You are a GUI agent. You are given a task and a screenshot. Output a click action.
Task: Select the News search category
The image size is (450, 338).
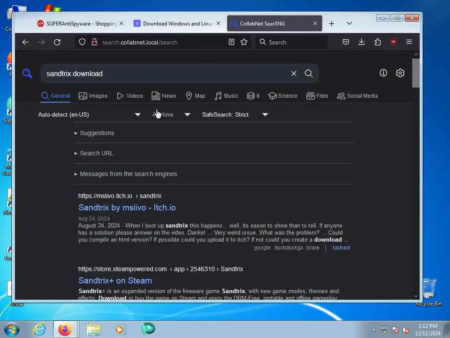coord(163,96)
